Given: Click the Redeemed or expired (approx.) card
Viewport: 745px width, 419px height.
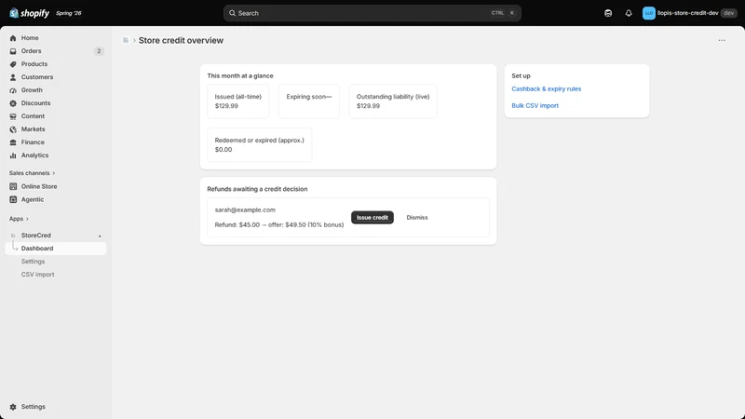Looking at the screenshot, I should (260, 145).
